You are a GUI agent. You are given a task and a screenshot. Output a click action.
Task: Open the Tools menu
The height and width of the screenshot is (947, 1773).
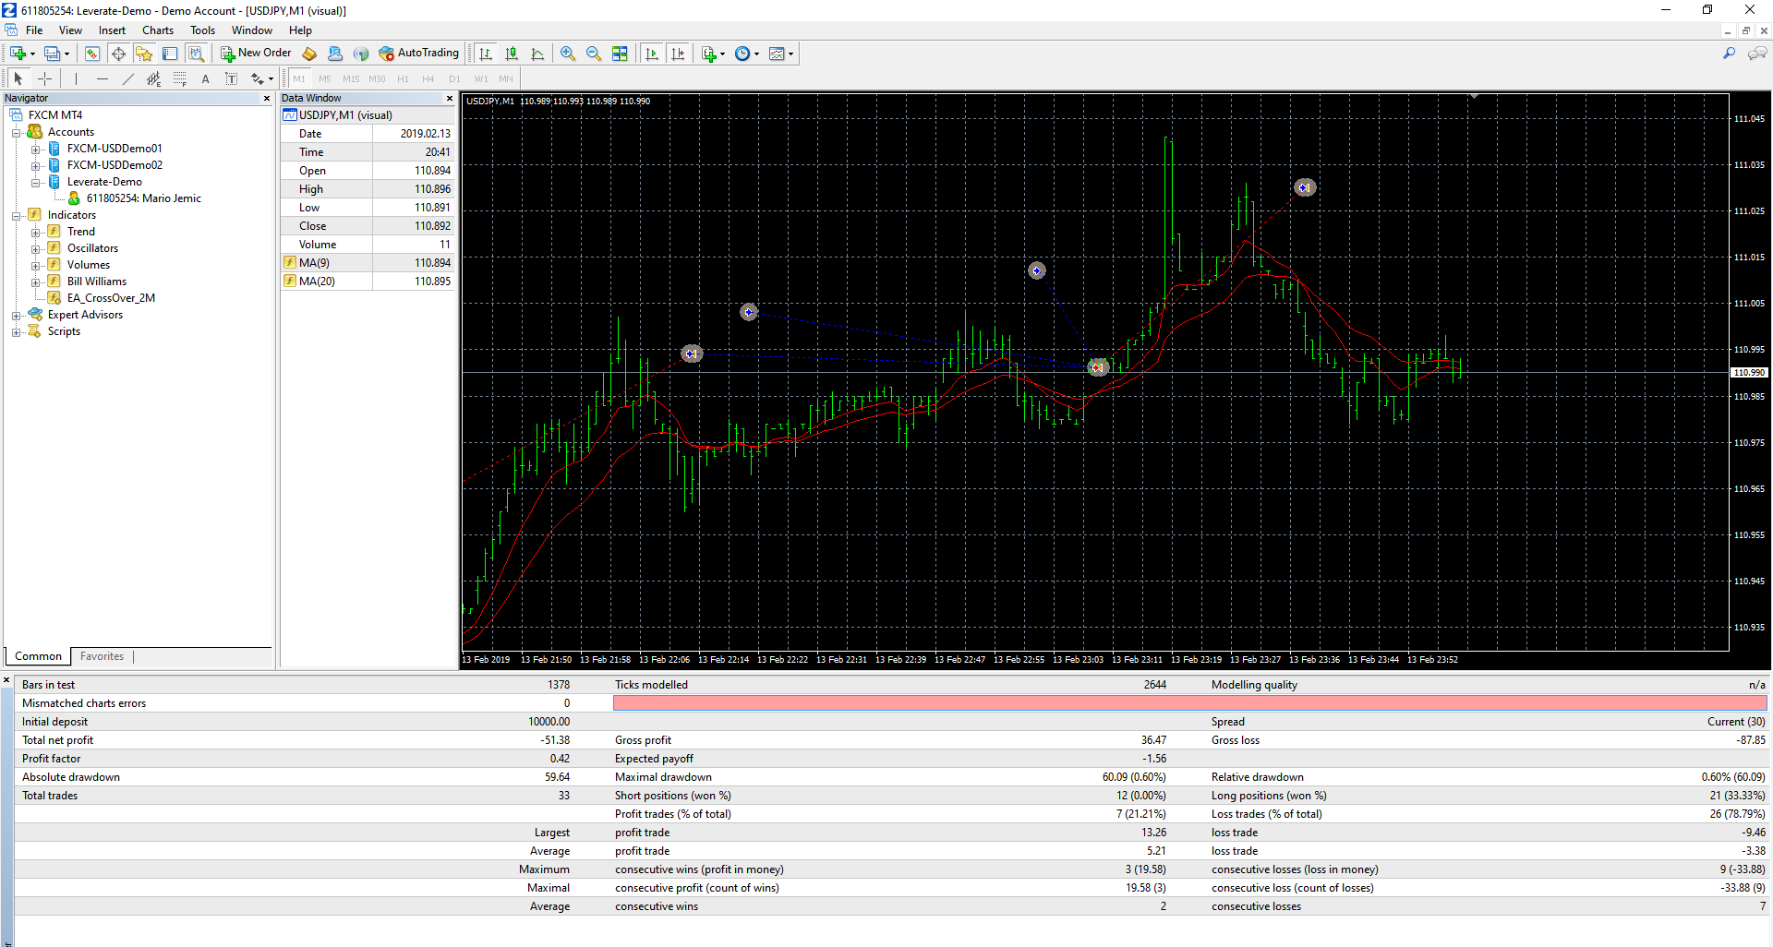202,30
